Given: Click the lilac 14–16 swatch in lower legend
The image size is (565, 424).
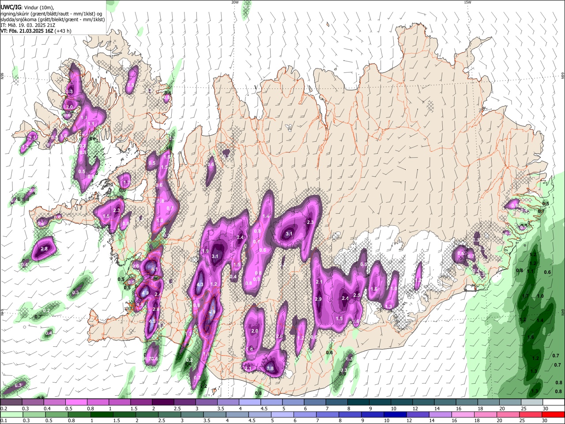Looking at the screenshot, I should coord(441,414).
